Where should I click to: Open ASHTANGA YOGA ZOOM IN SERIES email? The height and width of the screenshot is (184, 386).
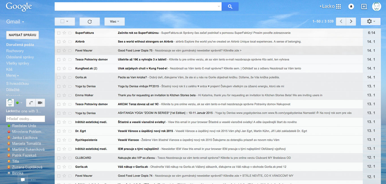(x=209, y=113)
